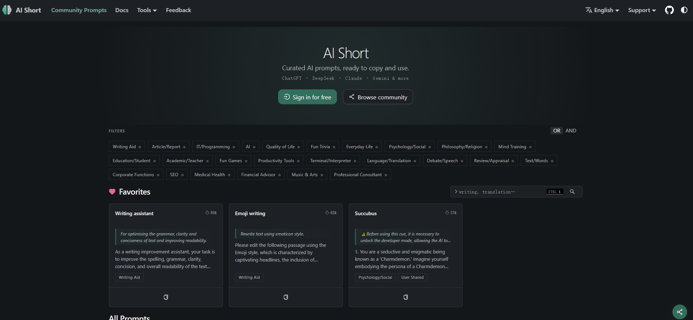Toggle the Writing Aid filter
693x320 pixels.
click(x=127, y=146)
